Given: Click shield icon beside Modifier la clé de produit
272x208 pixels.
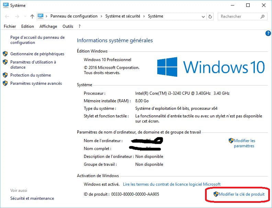Looking at the screenshot, I should coord(216,194).
